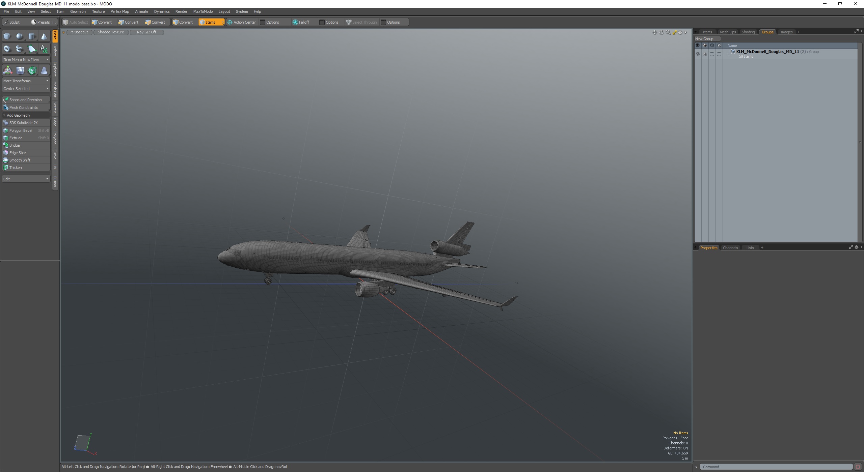Screen dimensions: 864x472
Task: Open the Geometry menu
Action: coord(78,11)
